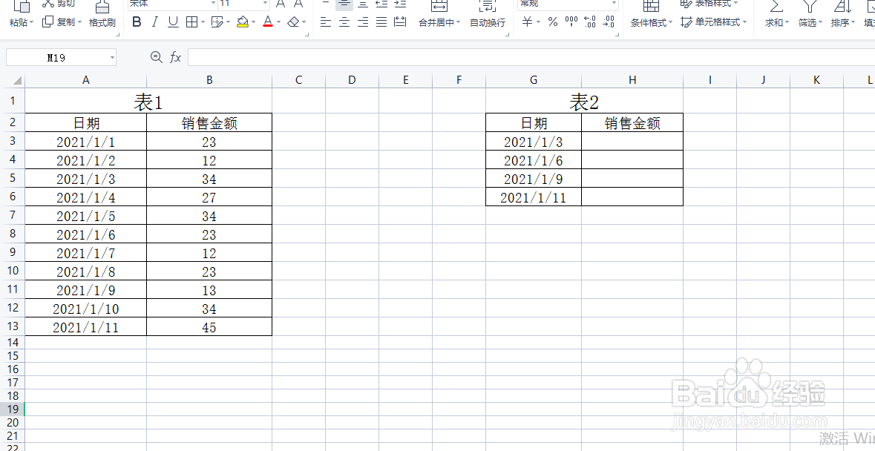Screen dimensions: 875x451
Task: Click the draw border pencil icon
Action: [x=217, y=22]
